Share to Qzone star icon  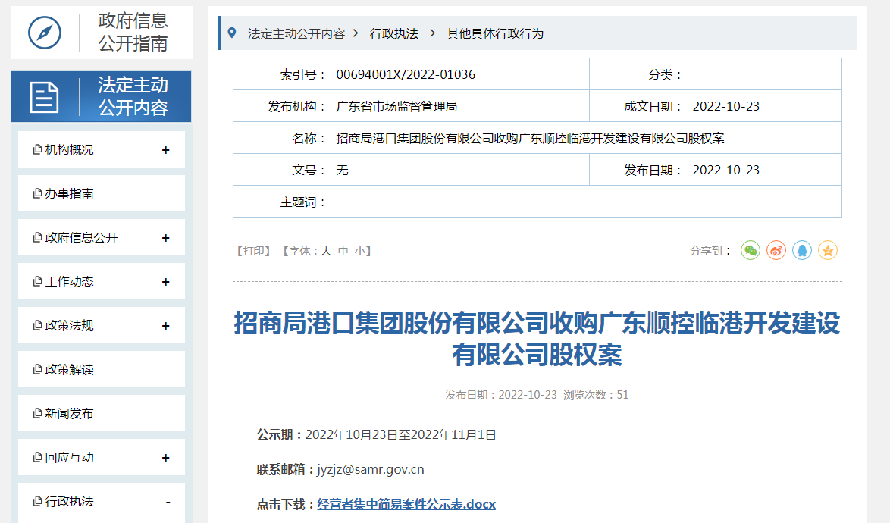[828, 250]
